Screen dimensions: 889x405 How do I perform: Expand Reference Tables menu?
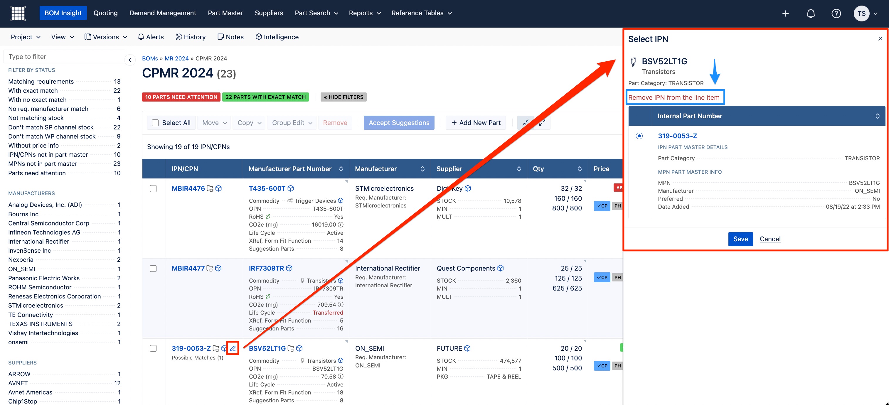click(421, 13)
